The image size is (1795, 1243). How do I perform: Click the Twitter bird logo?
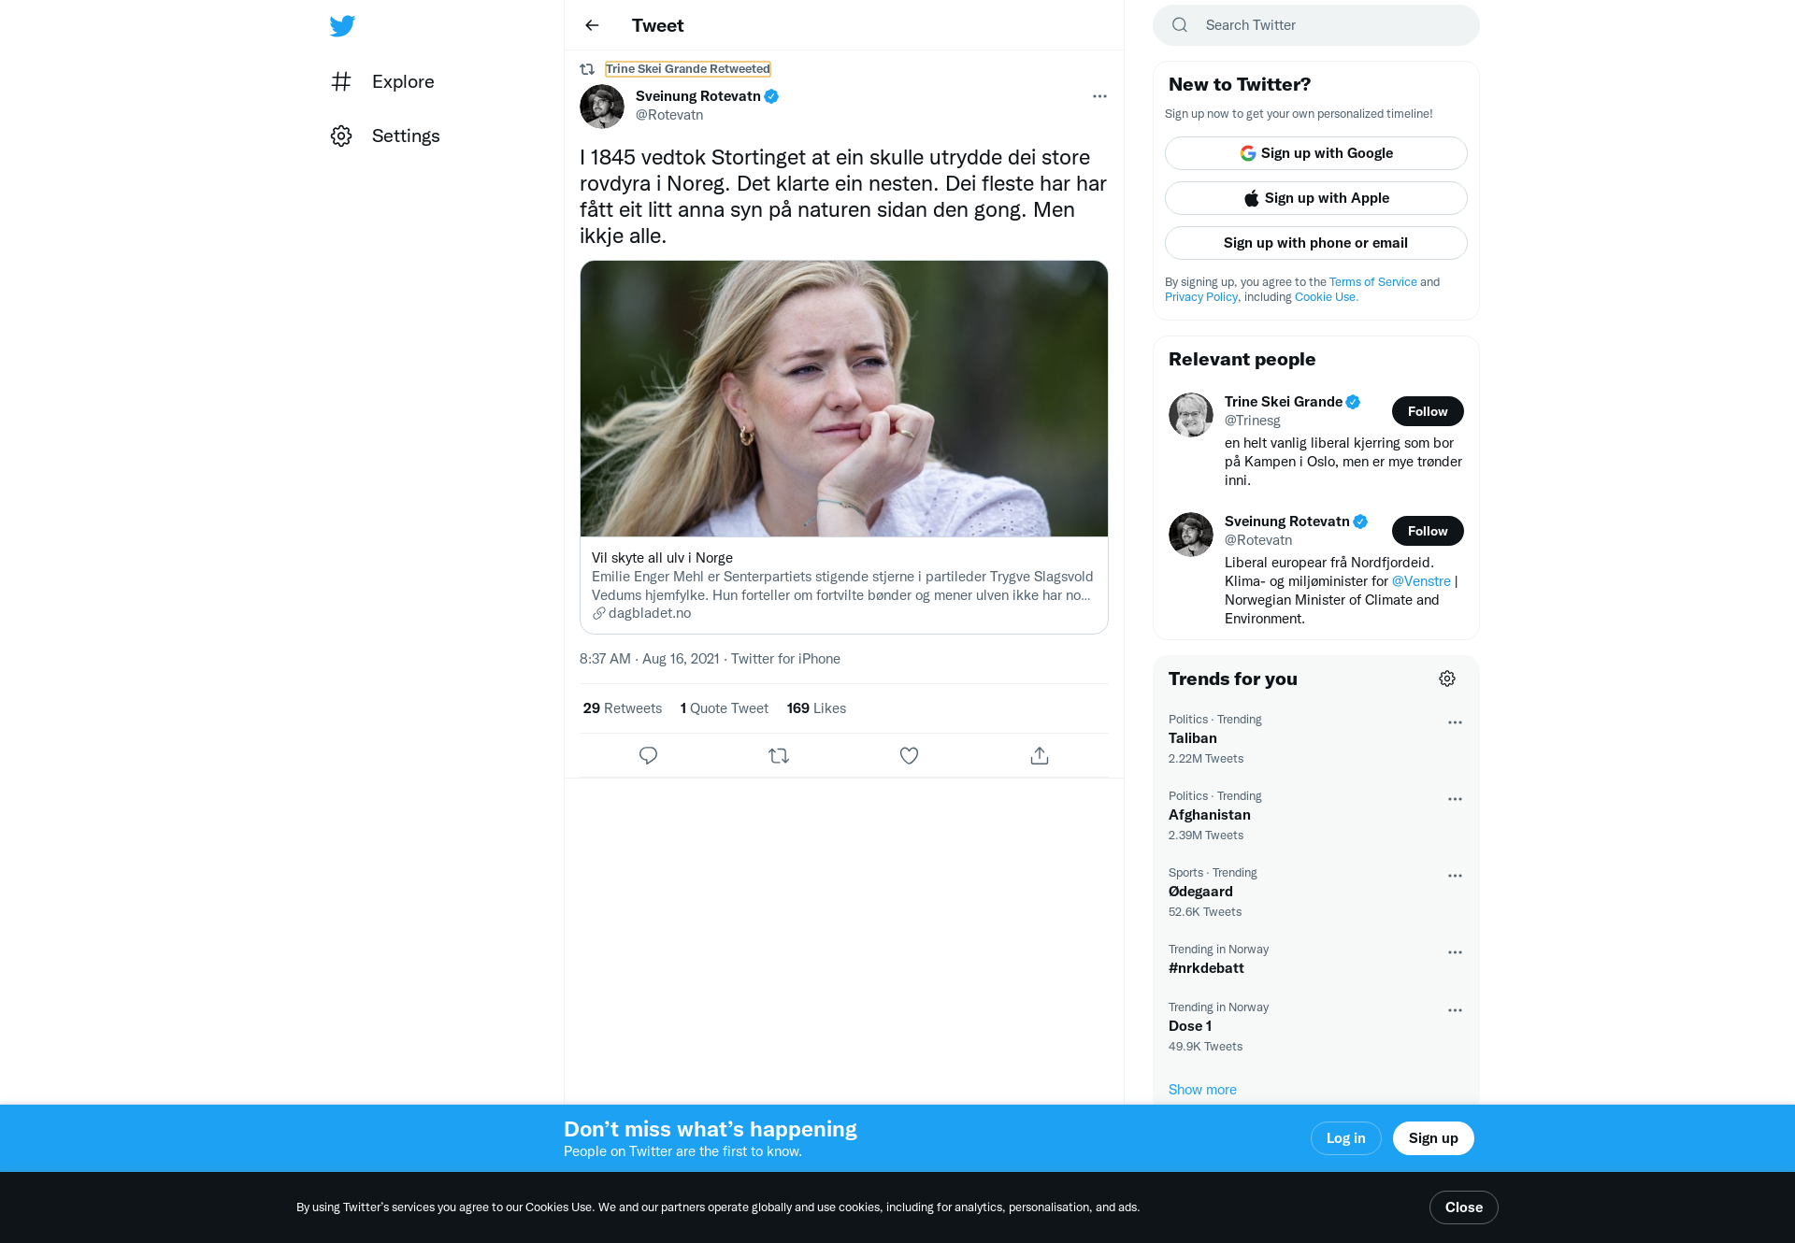pos(342,26)
